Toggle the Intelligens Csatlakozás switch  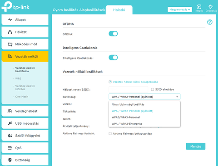[113, 58]
